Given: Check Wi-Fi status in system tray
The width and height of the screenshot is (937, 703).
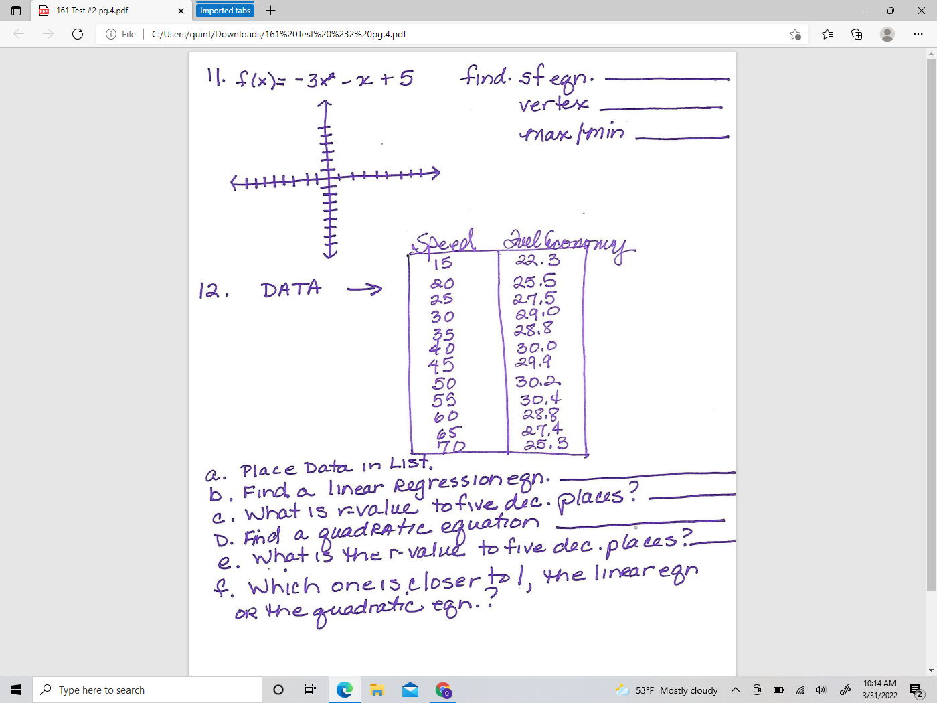Looking at the screenshot, I should click(800, 690).
